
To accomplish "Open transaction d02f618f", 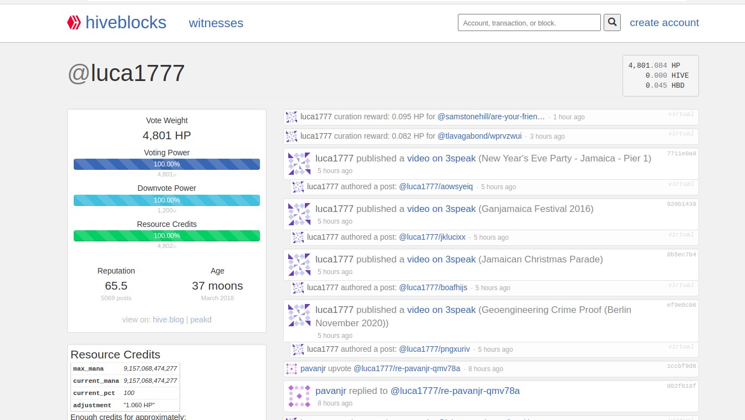I will [681, 386].
